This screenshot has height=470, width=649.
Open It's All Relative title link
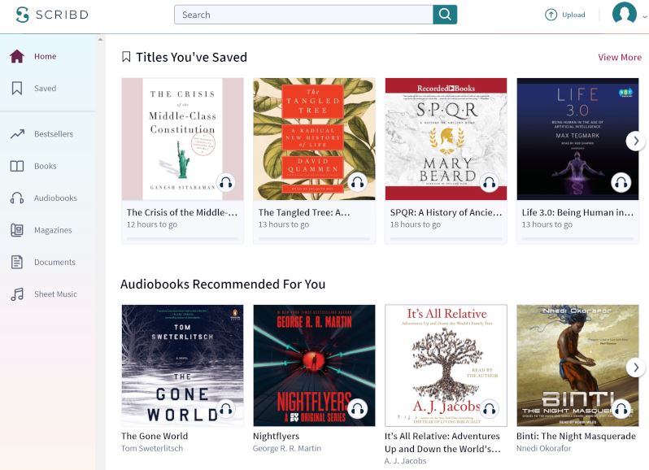pos(442,442)
